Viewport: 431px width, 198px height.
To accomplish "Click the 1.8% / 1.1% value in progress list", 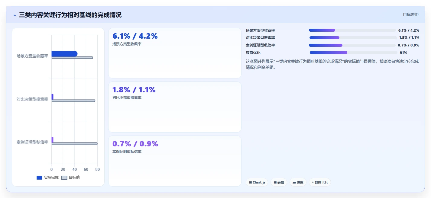I will click(409, 38).
